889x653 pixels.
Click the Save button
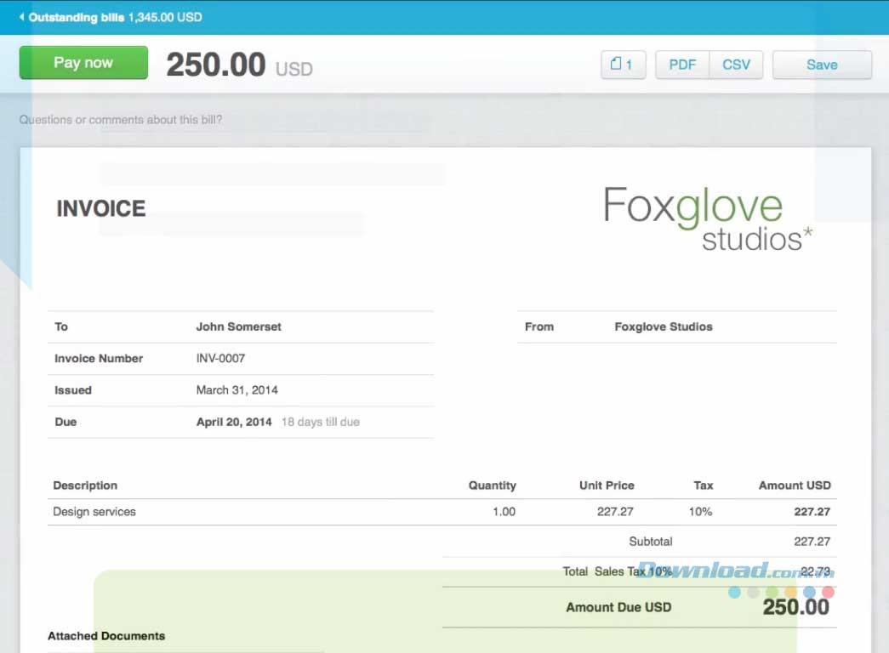click(821, 65)
